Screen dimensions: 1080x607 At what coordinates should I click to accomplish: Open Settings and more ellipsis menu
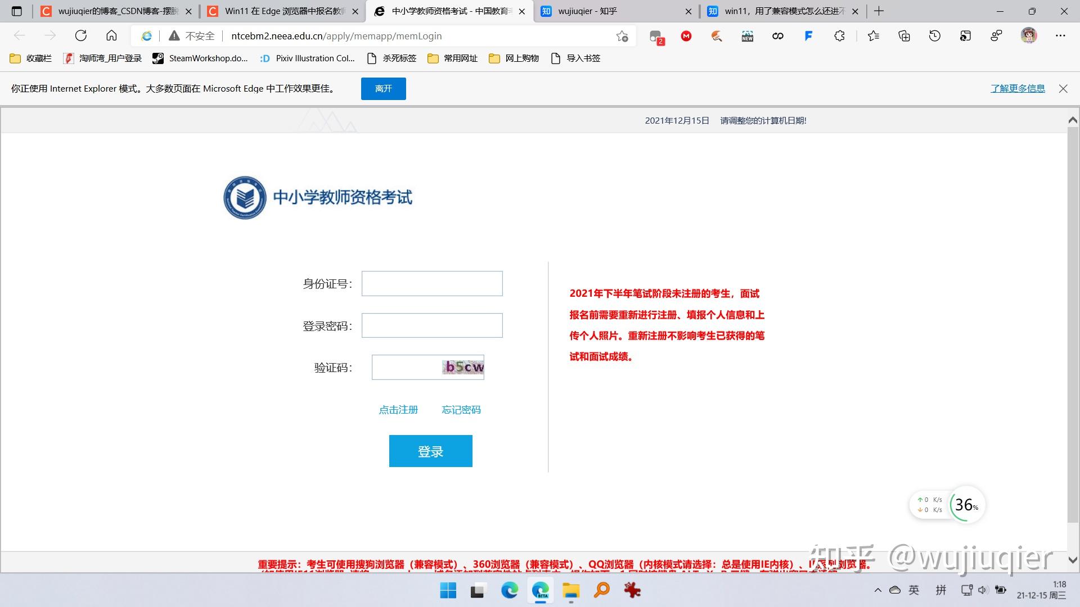click(1060, 36)
